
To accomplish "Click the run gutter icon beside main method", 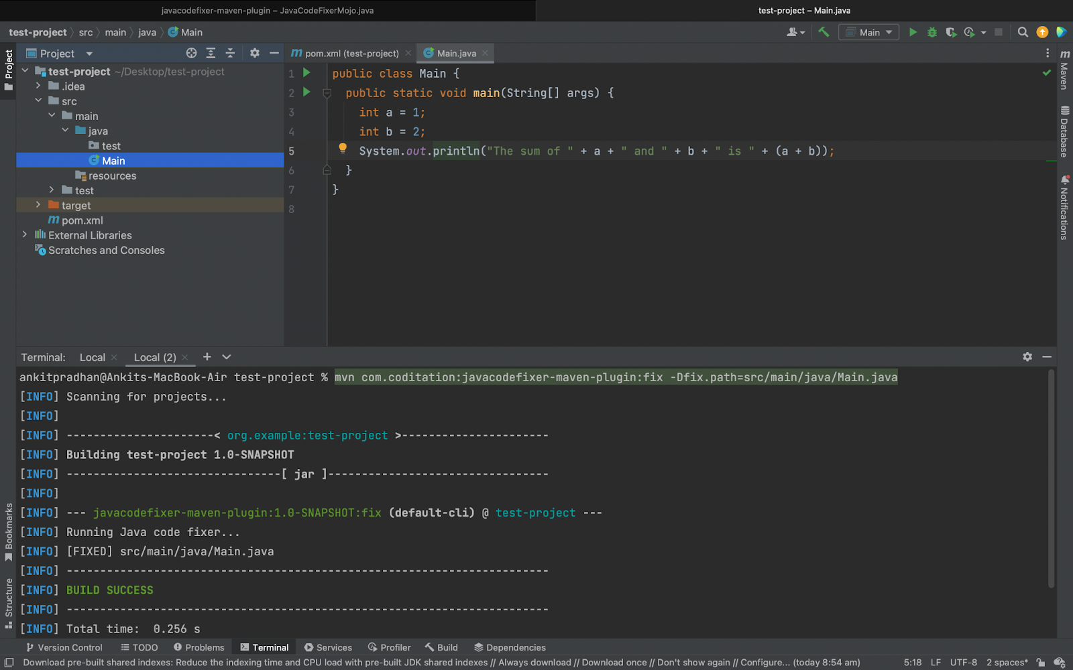I will (x=306, y=92).
